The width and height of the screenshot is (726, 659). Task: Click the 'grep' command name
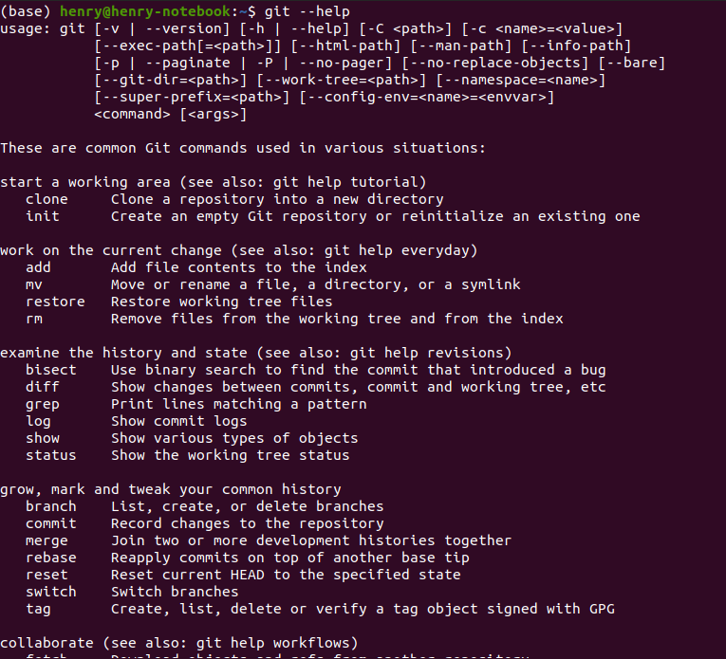coord(43,404)
